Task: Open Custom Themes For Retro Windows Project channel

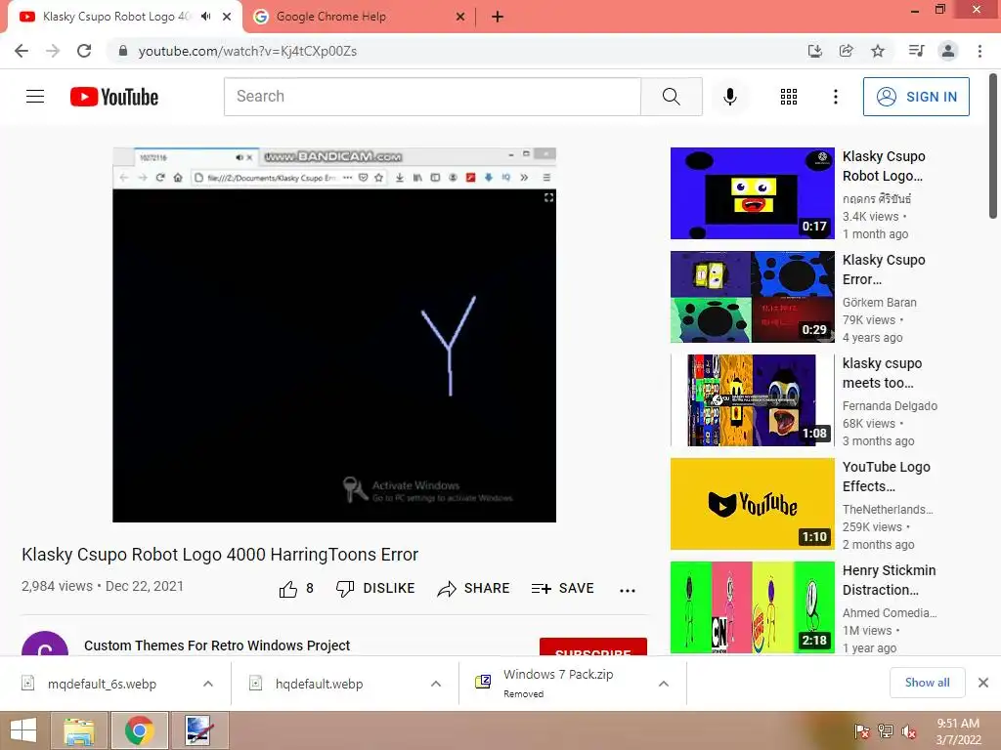Action: [217, 646]
